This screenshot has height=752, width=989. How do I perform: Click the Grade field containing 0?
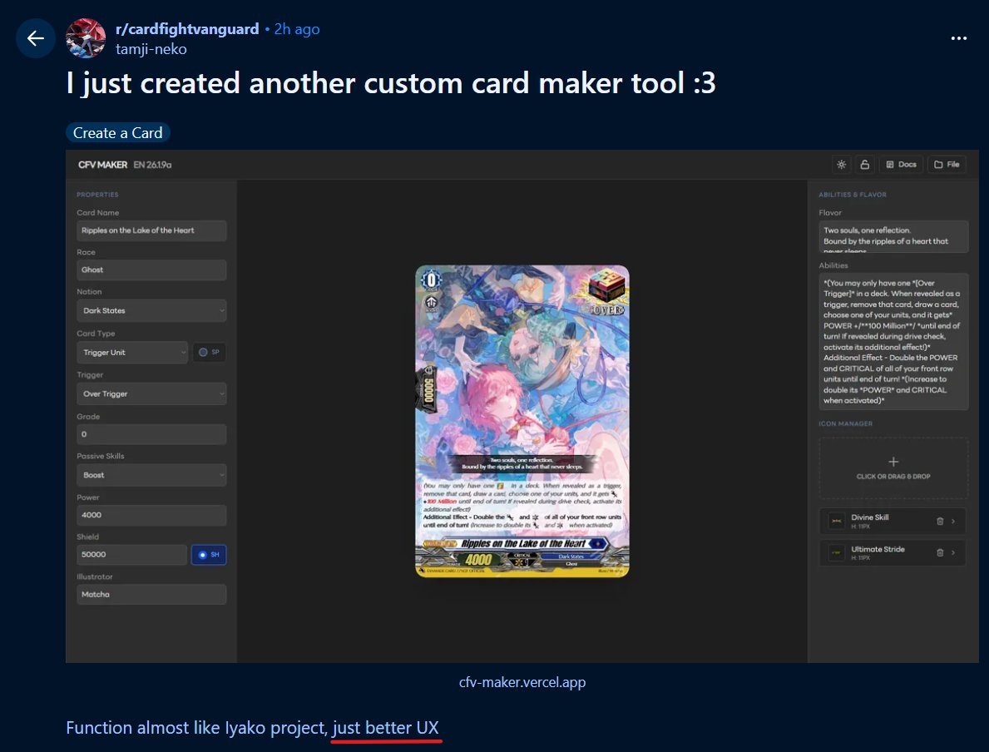(x=151, y=434)
